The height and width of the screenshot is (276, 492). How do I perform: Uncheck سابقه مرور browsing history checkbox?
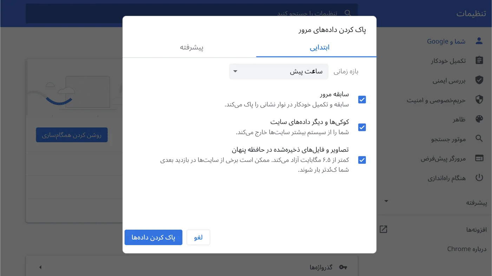(362, 99)
